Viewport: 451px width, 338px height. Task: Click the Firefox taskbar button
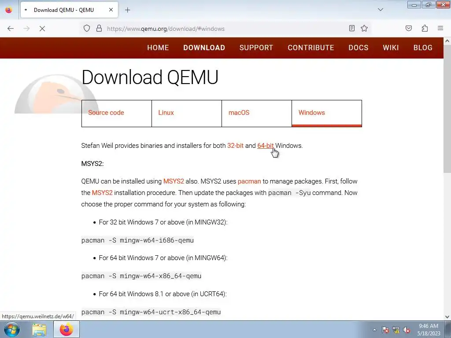67,329
